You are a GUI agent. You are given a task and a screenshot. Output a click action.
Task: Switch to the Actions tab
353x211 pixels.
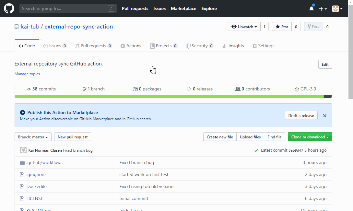131,46
